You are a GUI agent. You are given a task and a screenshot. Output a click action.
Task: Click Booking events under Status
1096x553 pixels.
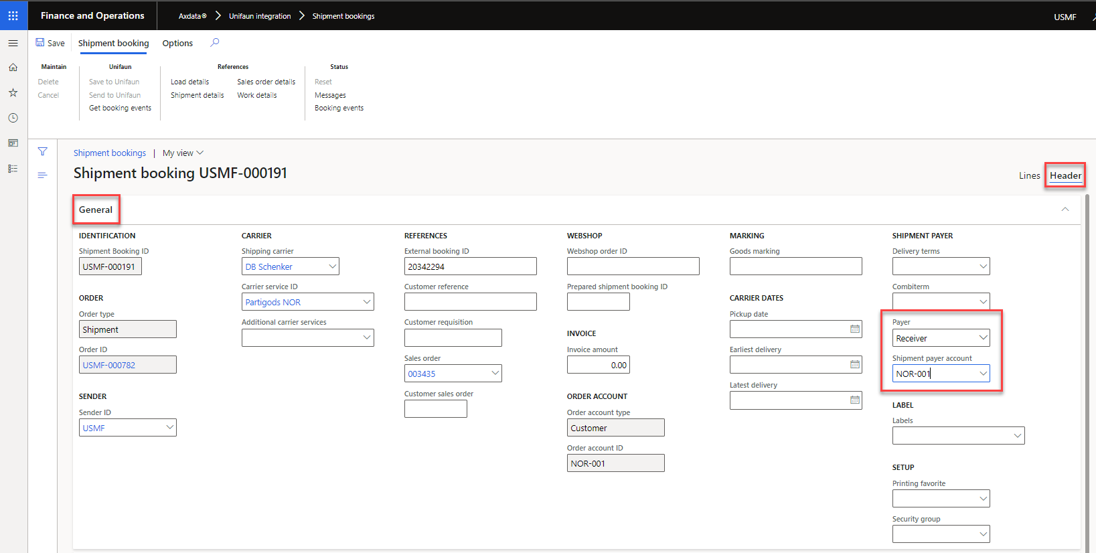pyautogui.click(x=339, y=108)
